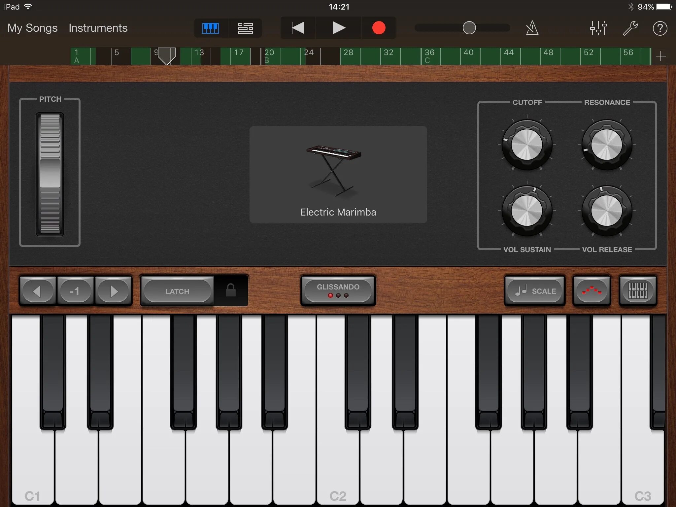Open the song settings wrench
Screen dimensions: 676x507
click(630, 28)
